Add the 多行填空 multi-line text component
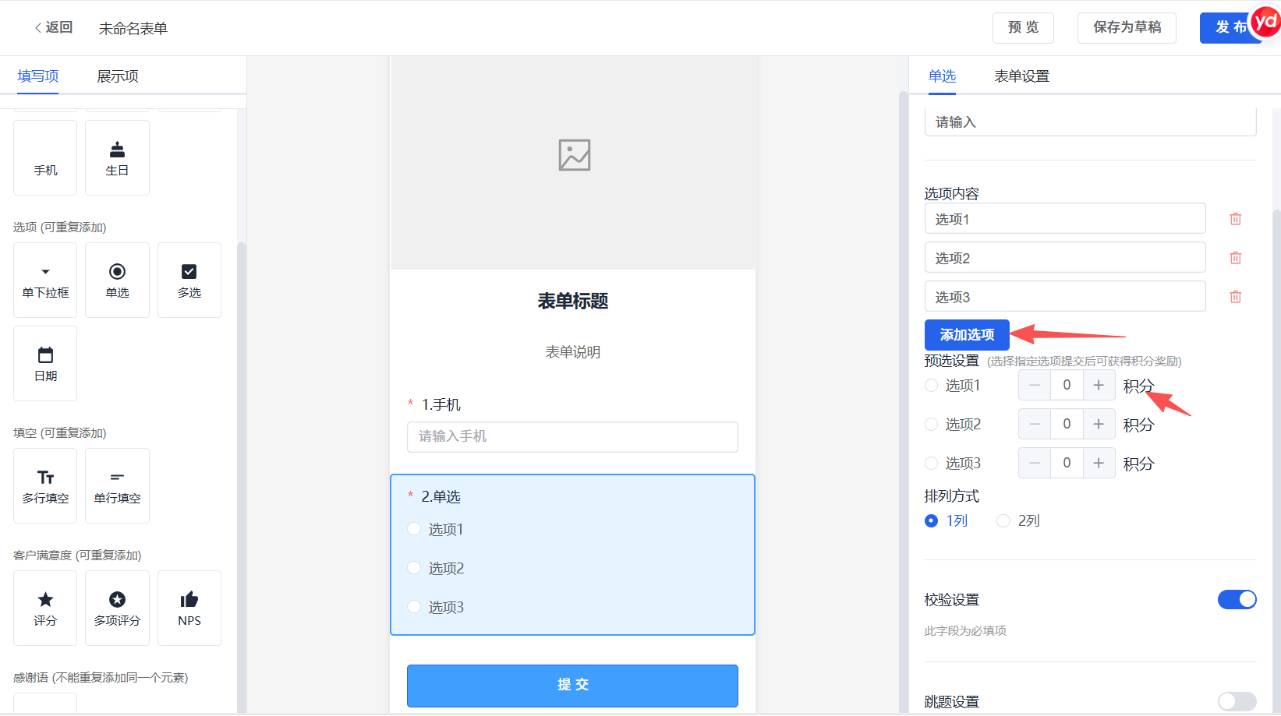The height and width of the screenshot is (716, 1281). pyautogui.click(x=45, y=485)
